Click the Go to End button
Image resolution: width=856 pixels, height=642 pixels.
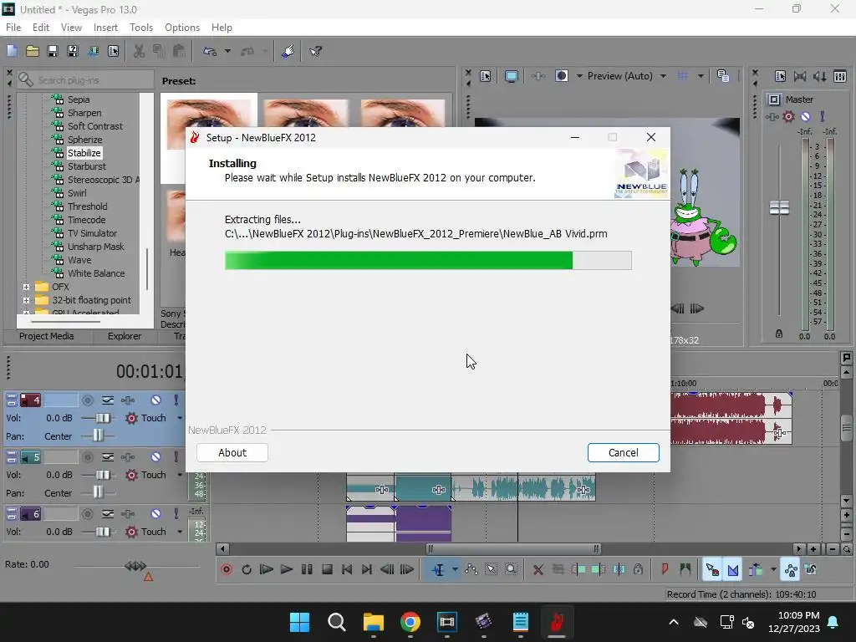(x=367, y=569)
